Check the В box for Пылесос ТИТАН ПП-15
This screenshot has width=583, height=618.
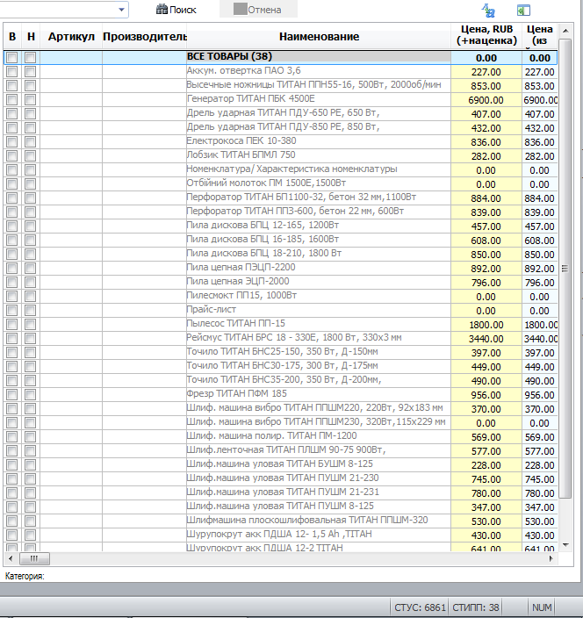tap(11, 325)
